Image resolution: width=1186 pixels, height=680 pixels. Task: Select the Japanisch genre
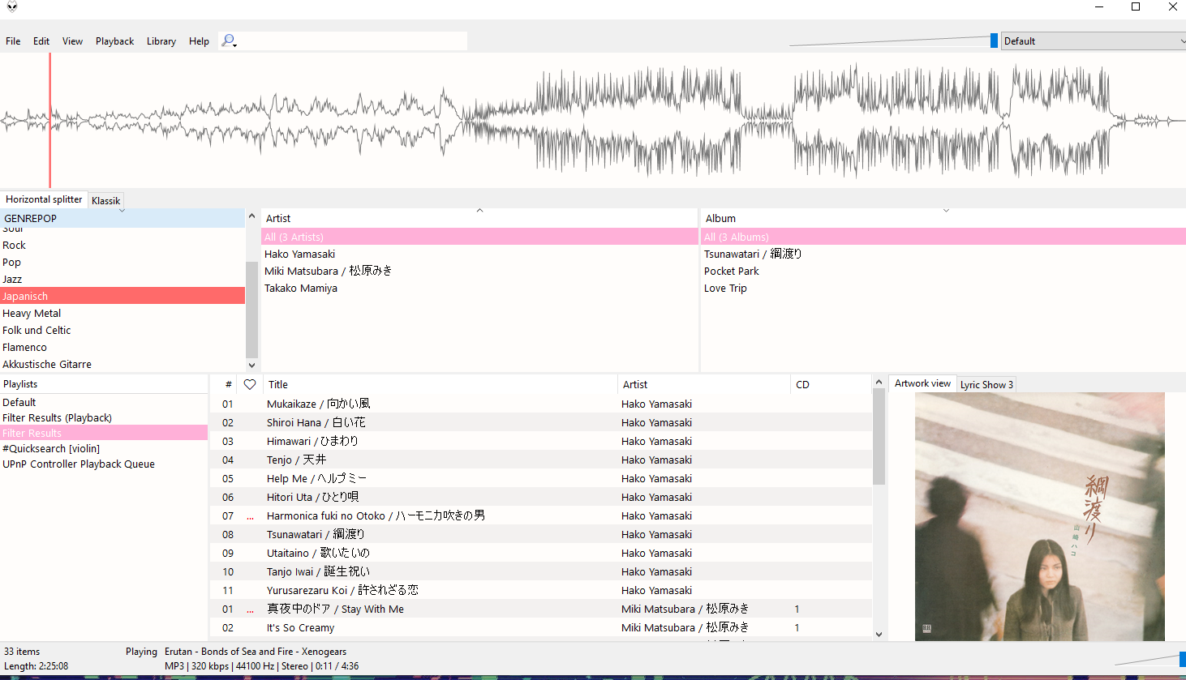122,296
